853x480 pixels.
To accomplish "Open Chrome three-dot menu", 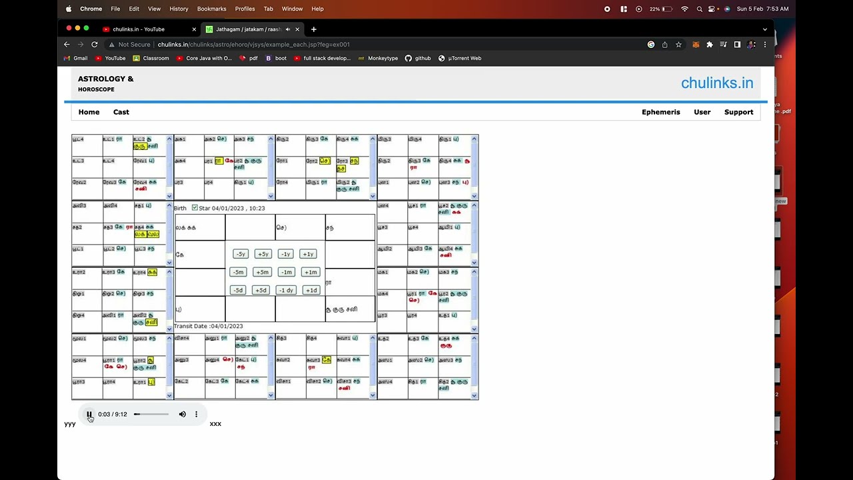I will pos(765,45).
